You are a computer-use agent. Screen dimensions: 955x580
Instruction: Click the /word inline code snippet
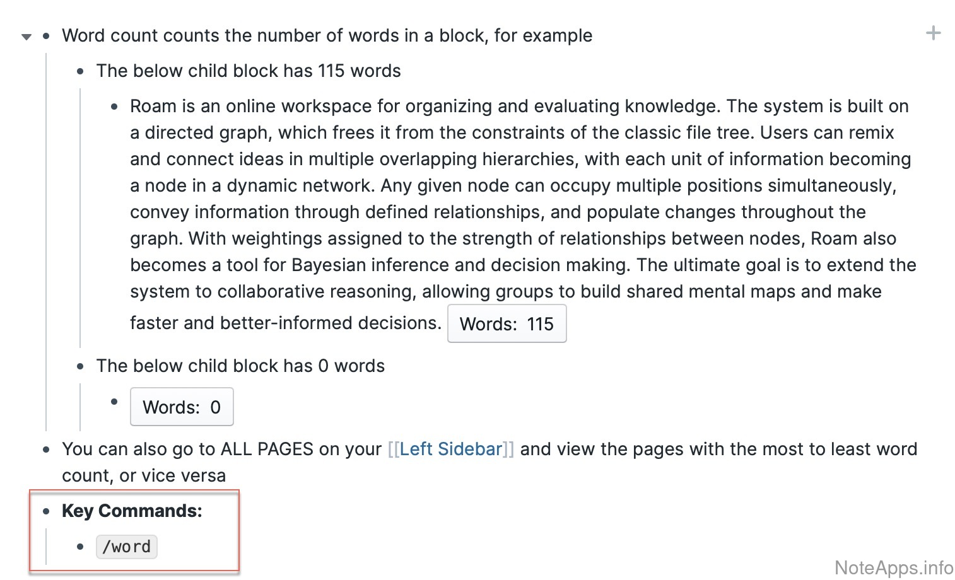(x=126, y=547)
